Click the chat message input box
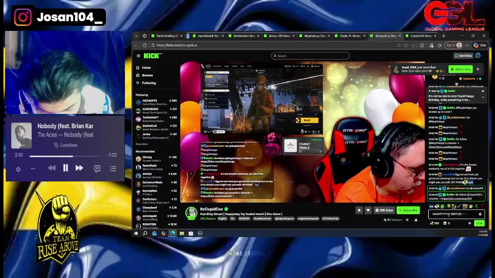 tap(456, 214)
